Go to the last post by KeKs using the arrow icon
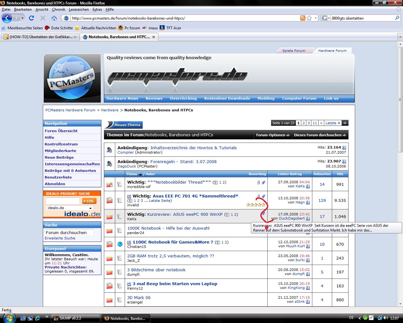The height and width of the screenshot is (323, 403). [308, 186]
